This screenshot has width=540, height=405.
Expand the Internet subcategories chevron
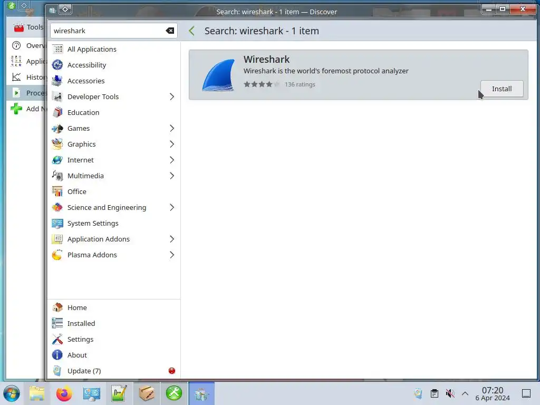pyautogui.click(x=172, y=160)
